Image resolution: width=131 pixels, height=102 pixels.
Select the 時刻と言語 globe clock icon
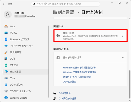coord(6,72)
